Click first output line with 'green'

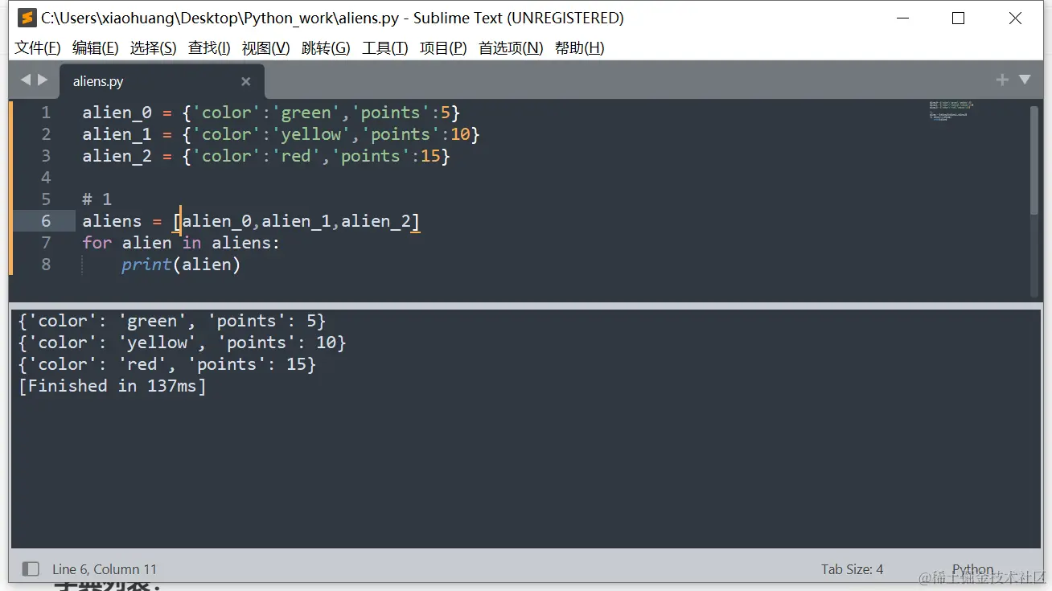click(171, 321)
